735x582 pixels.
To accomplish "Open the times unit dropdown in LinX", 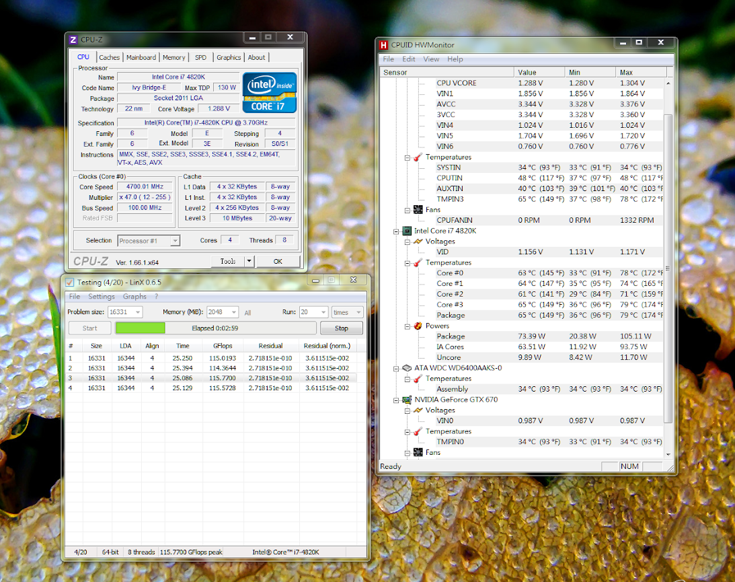I will coord(358,312).
